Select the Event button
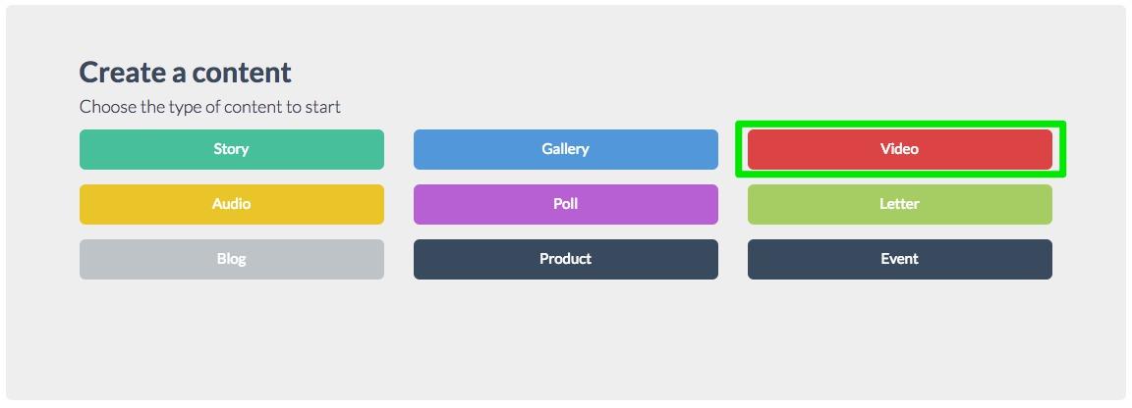Viewport: 1132px width, 408px height. point(899,259)
